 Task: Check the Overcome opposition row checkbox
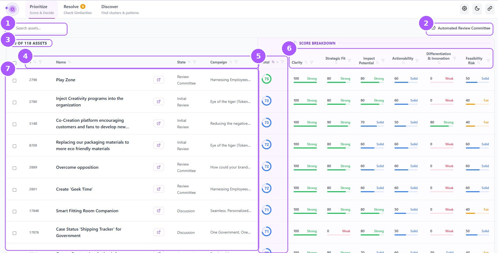point(15,168)
